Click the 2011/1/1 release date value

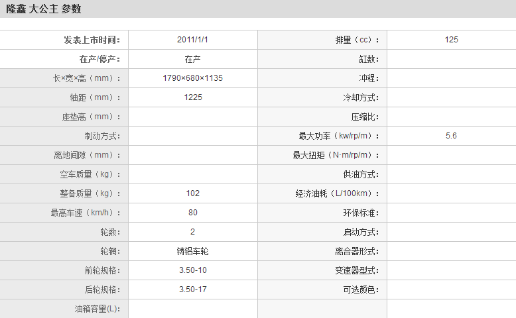tap(192, 40)
